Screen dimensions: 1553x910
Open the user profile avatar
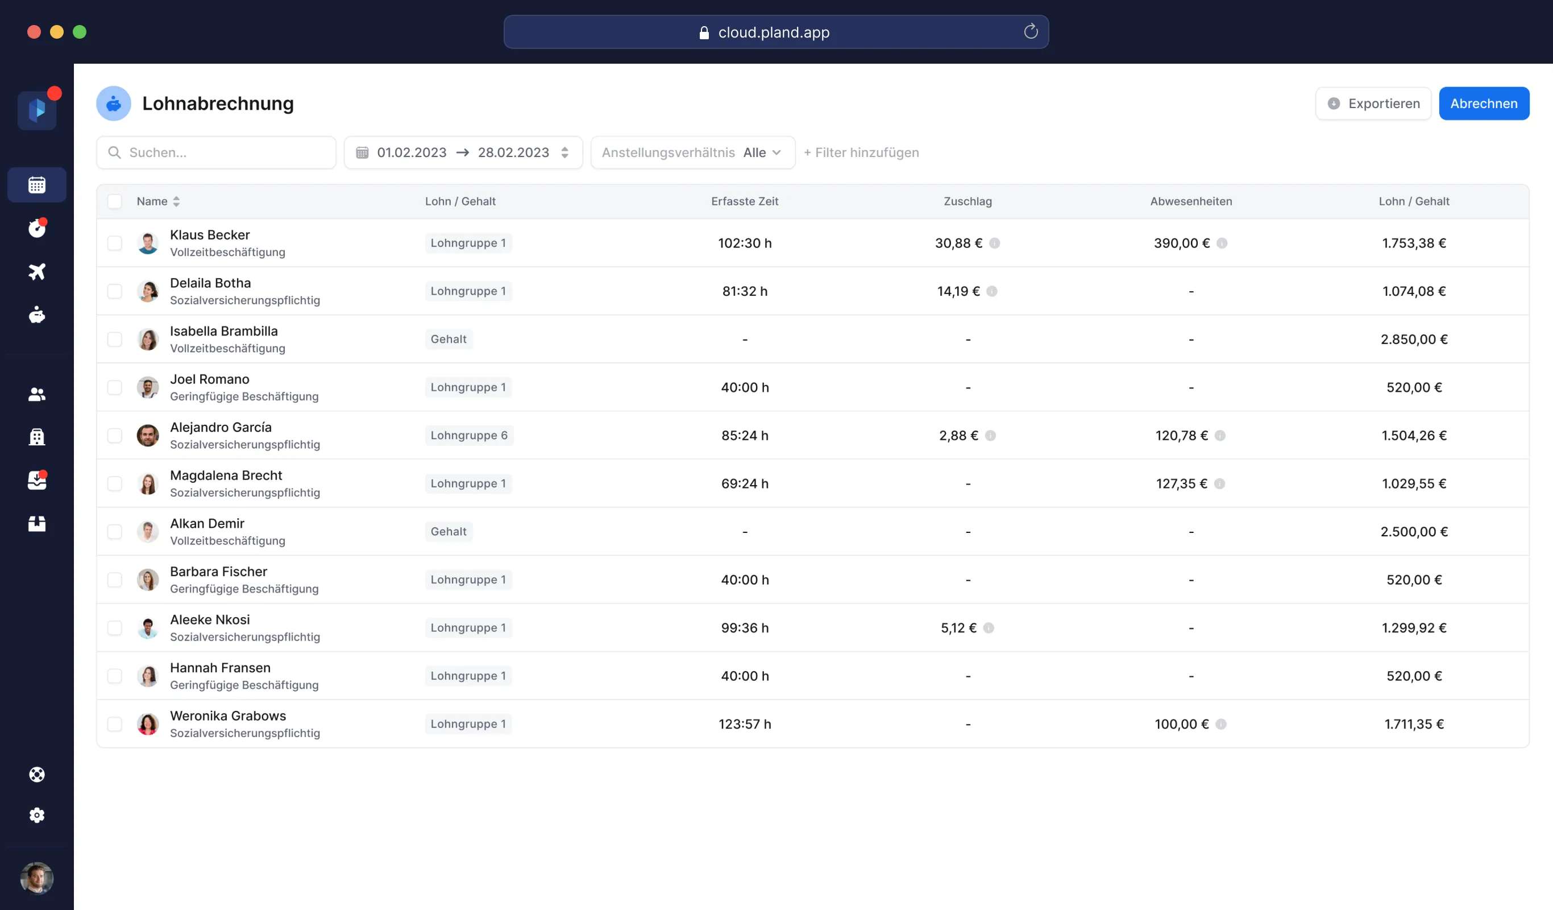click(37, 878)
